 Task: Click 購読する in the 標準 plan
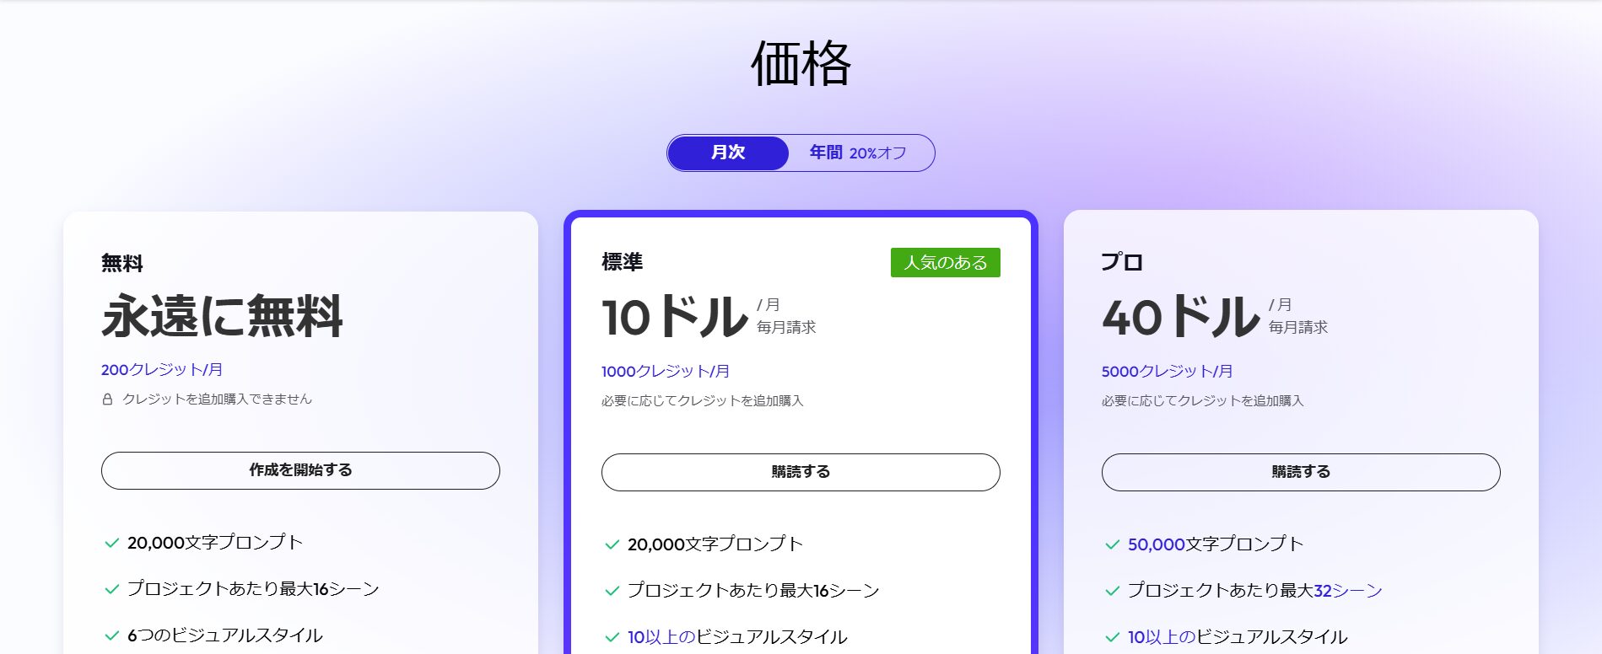tap(801, 472)
